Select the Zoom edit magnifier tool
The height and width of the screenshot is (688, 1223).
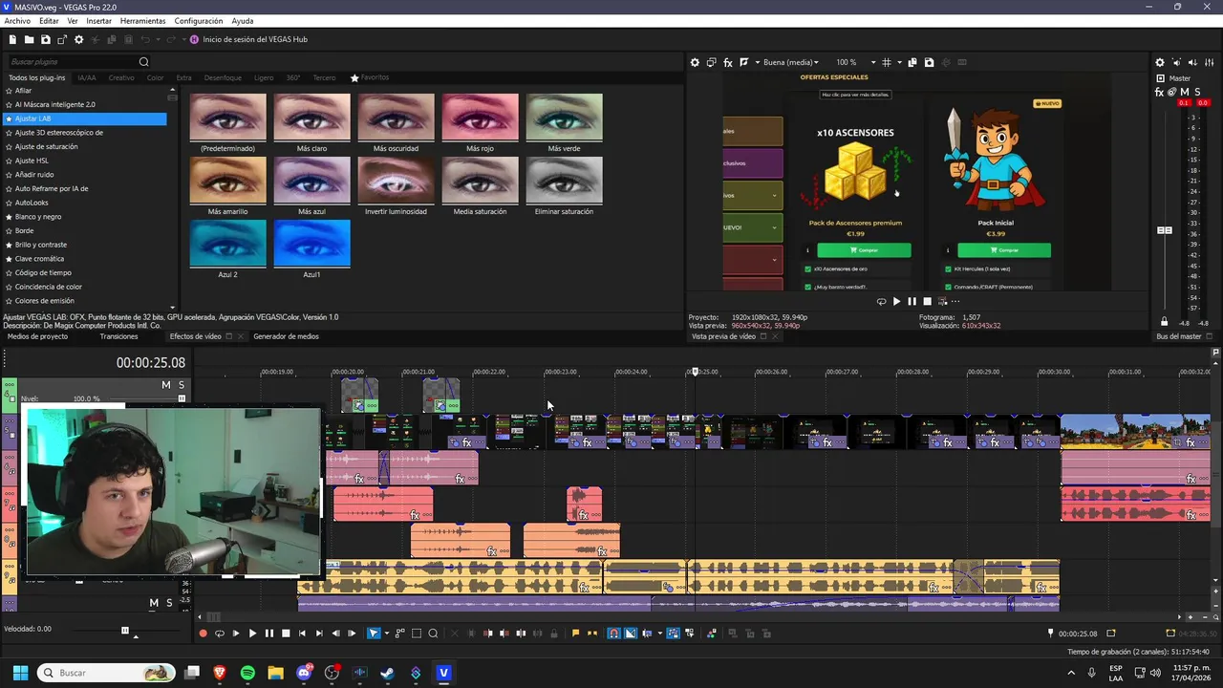click(x=433, y=634)
